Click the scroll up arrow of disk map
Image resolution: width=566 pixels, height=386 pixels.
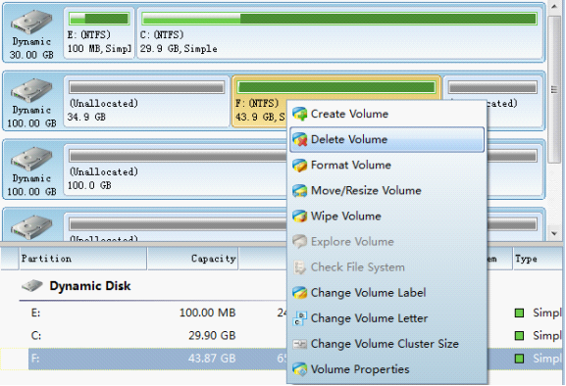coord(554,6)
